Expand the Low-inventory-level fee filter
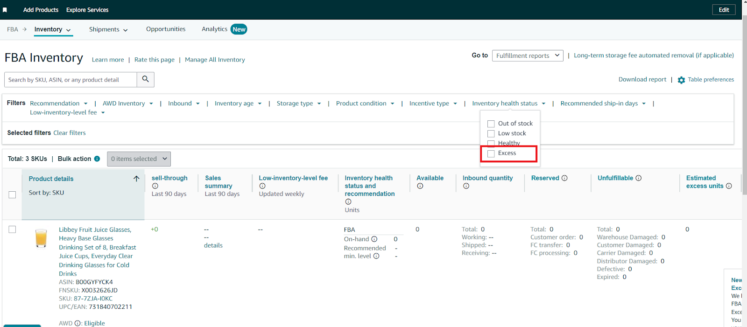The height and width of the screenshot is (327, 747). 67,112
